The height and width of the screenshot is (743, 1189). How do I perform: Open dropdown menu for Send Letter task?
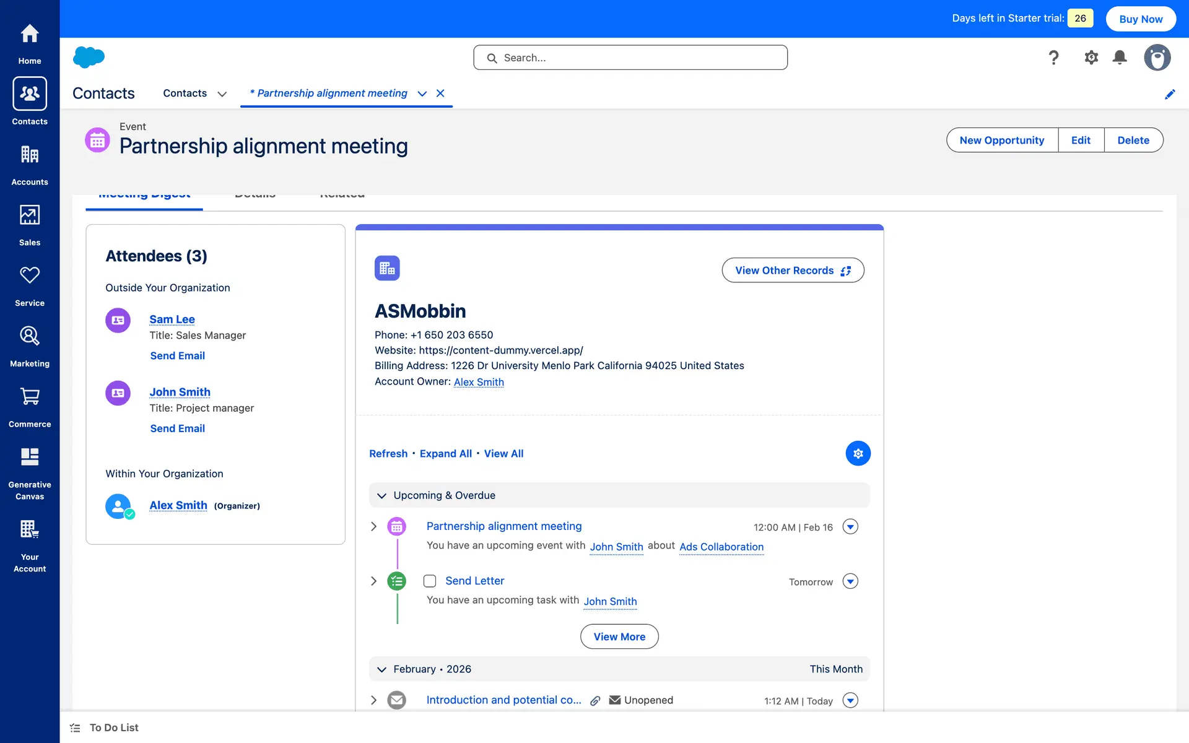point(850,581)
